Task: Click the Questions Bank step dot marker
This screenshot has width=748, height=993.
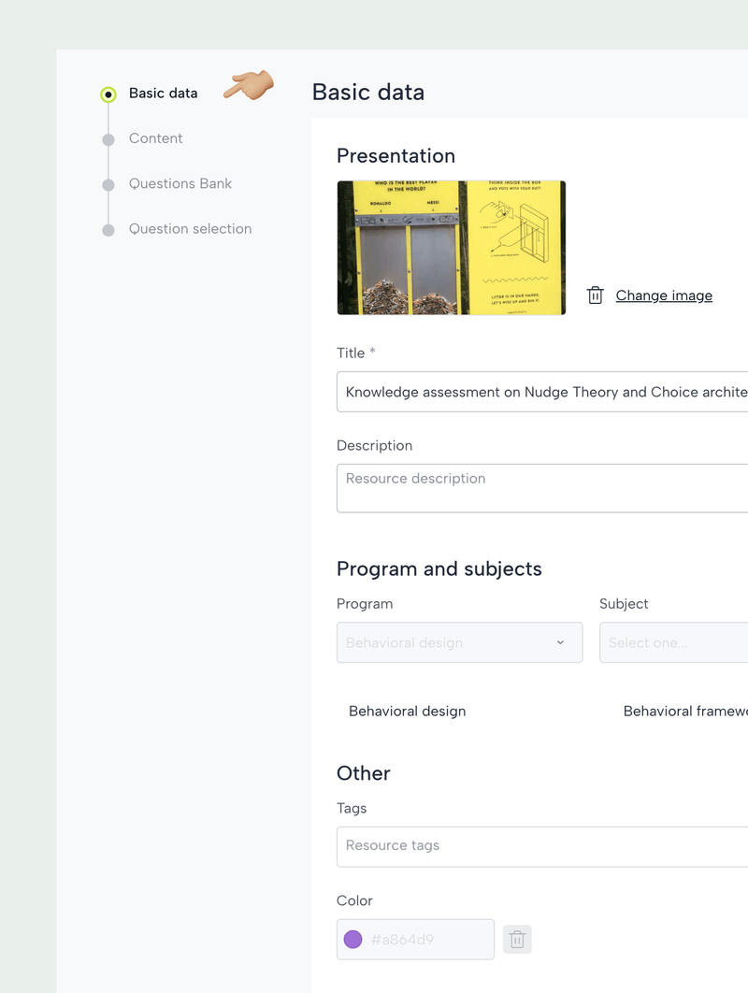Action: coord(108,184)
